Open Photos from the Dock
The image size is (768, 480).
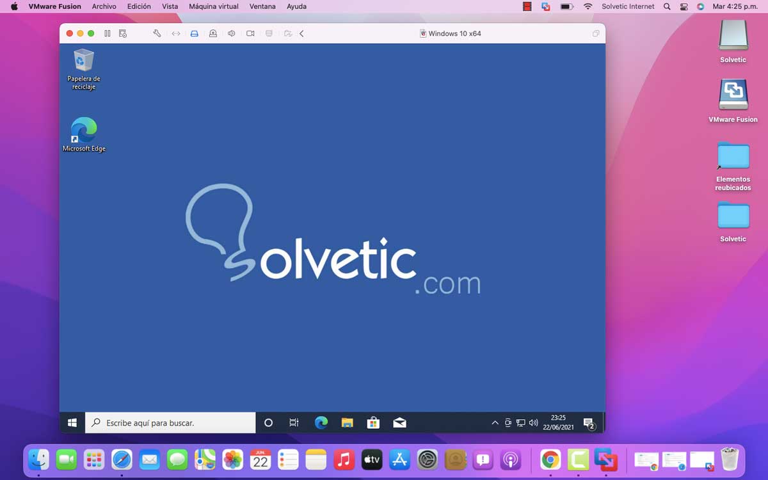(x=232, y=459)
